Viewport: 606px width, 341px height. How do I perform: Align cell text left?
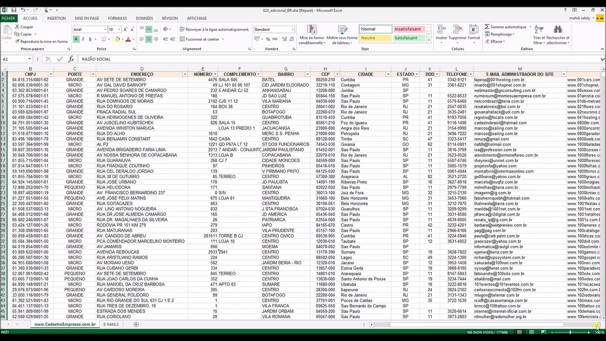(x=142, y=39)
